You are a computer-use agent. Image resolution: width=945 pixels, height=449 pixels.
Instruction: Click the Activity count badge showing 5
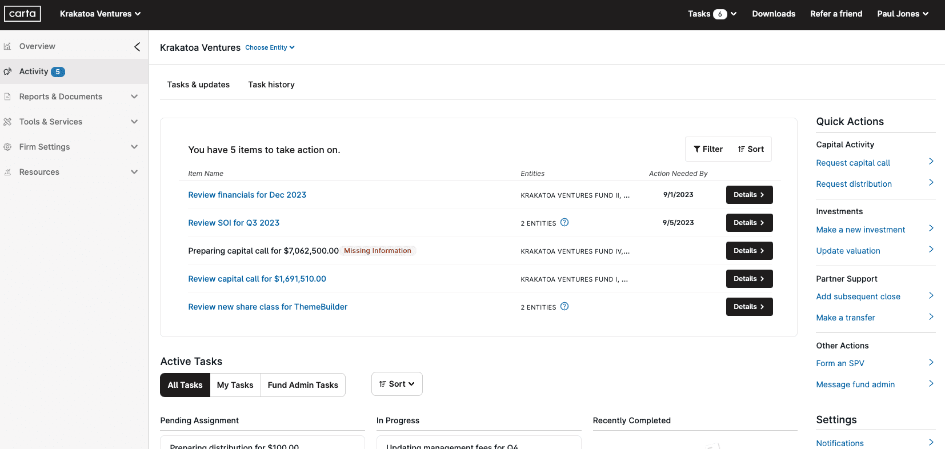pyautogui.click(x=58, y=72)
